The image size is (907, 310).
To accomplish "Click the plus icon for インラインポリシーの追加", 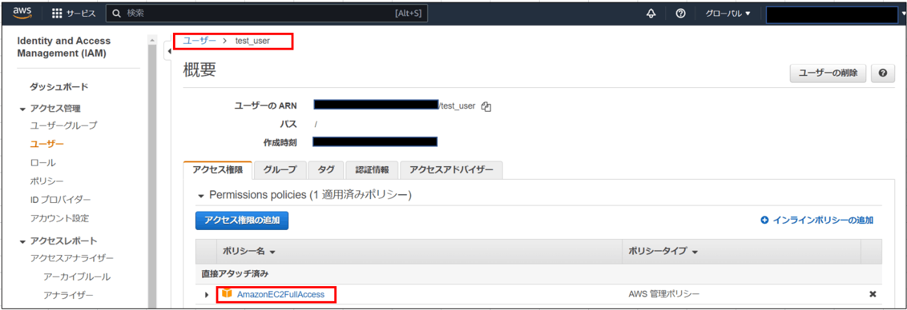I will 764,220.
